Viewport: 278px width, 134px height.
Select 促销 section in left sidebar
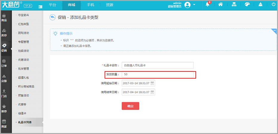tap(4, 48)
